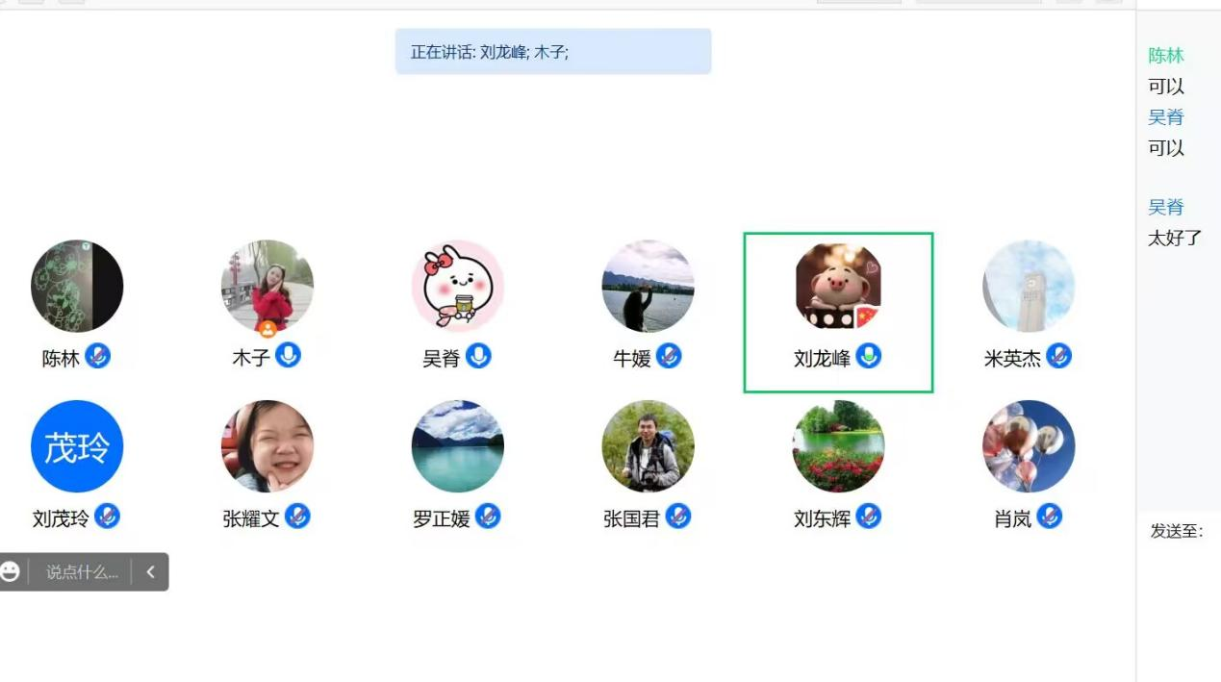1221x682 pixels.
Task: Collapse the chat input bar arrow
Action: click(150, 572)
